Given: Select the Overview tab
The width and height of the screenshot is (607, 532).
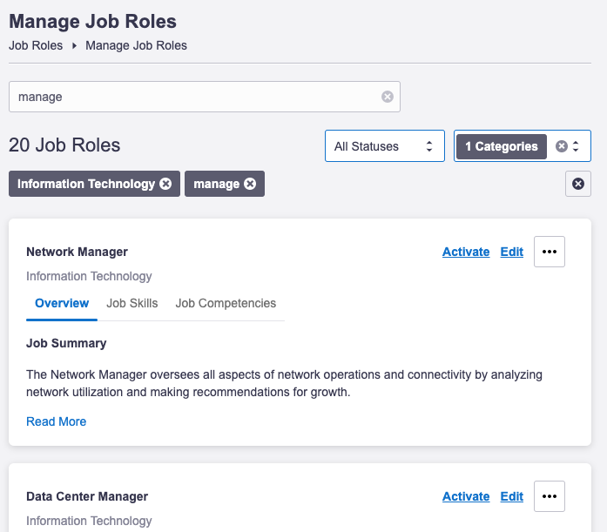Looking at the screenshot, I should pyautogui.click(x=62, y=303).
